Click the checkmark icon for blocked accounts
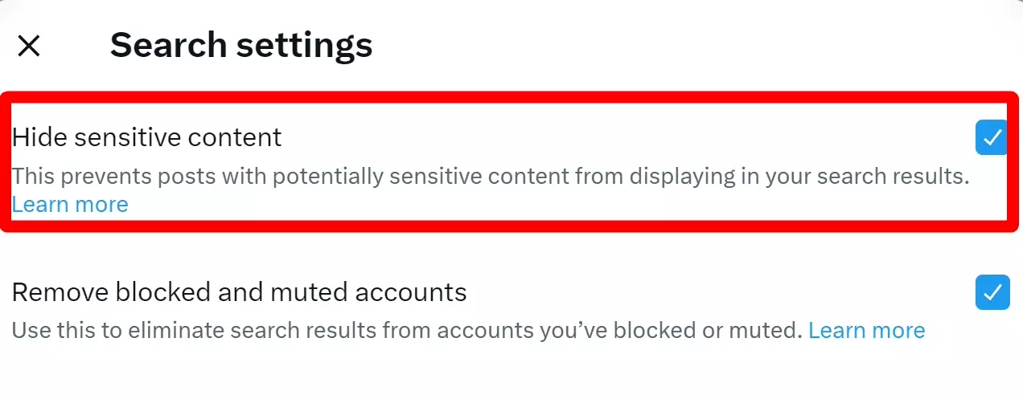The width and height of the screenshot is (1023, 399). (x=992, y=292)
